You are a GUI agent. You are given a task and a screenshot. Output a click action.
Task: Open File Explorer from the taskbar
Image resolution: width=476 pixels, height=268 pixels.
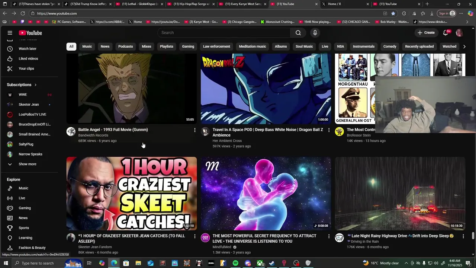[138, 263]
